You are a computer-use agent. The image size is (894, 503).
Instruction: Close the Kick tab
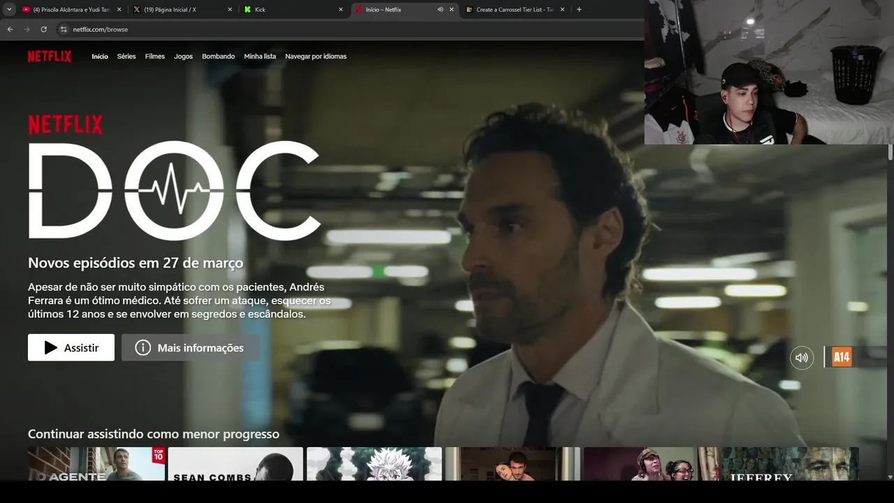click(341, 10)
